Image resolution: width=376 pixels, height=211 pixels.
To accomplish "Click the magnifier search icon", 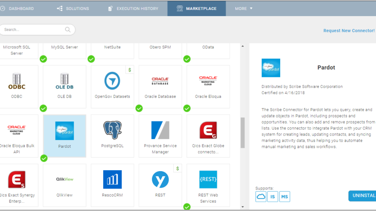I will coord(68,30).
